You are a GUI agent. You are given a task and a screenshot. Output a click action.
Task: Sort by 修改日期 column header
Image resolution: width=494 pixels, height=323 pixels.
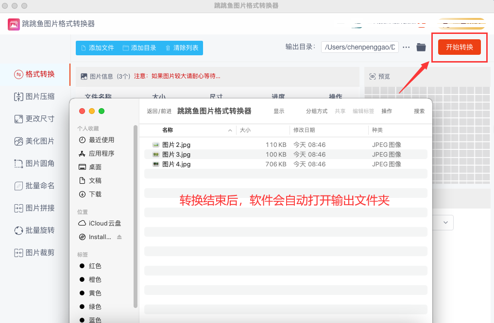click(x=304, y=130)
